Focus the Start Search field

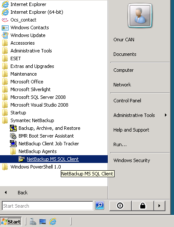click(47, 206)
